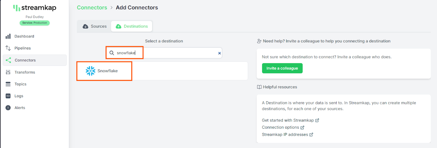Click the Select a destination heading
The height and width of the screenshot is (148, 437).
coord(164,41)
